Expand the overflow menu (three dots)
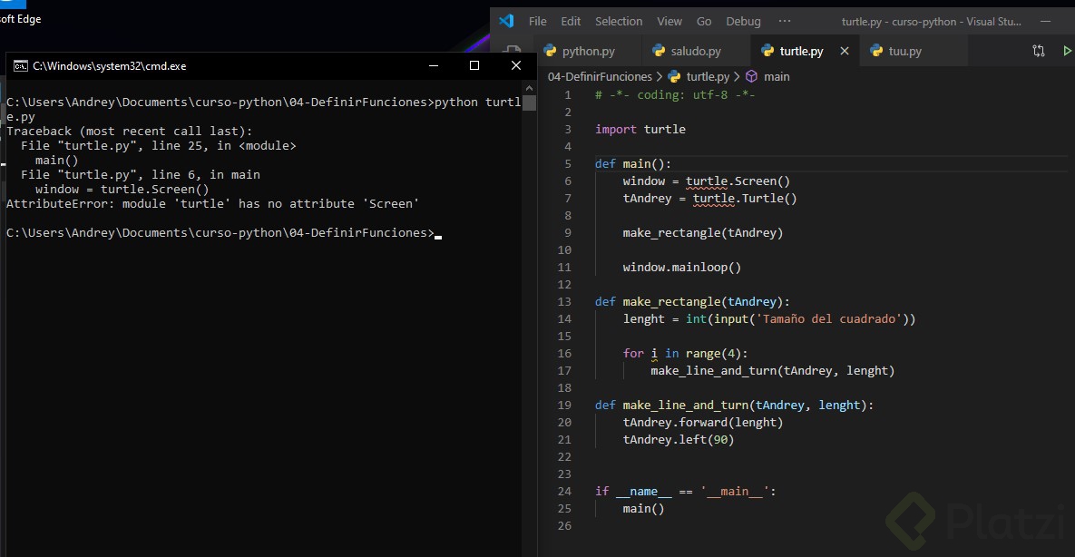Viewport: 1075px width, 557px height. pos(785,21)
